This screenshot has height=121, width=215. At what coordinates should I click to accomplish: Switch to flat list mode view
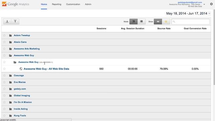pos(141,22)
